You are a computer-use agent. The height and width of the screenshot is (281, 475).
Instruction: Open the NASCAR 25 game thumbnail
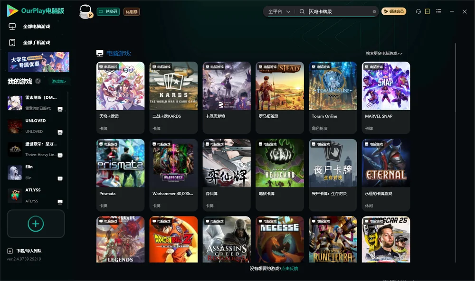click(386, 239)
